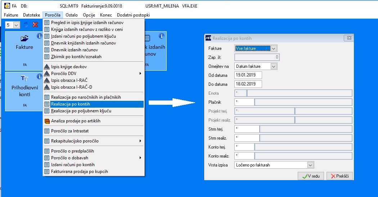
Task: Click the red X delete icon in toolbar
Action: click(x=35, y=24)
